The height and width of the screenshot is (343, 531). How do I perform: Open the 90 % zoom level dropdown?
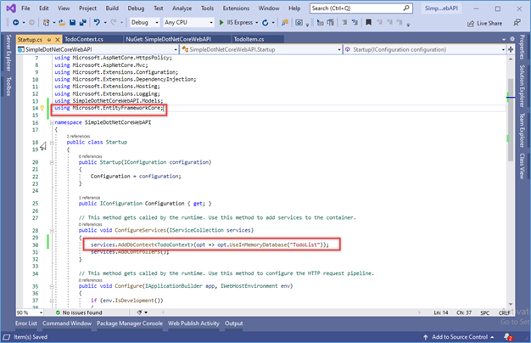pyautogui.click(x=30, y=312)
